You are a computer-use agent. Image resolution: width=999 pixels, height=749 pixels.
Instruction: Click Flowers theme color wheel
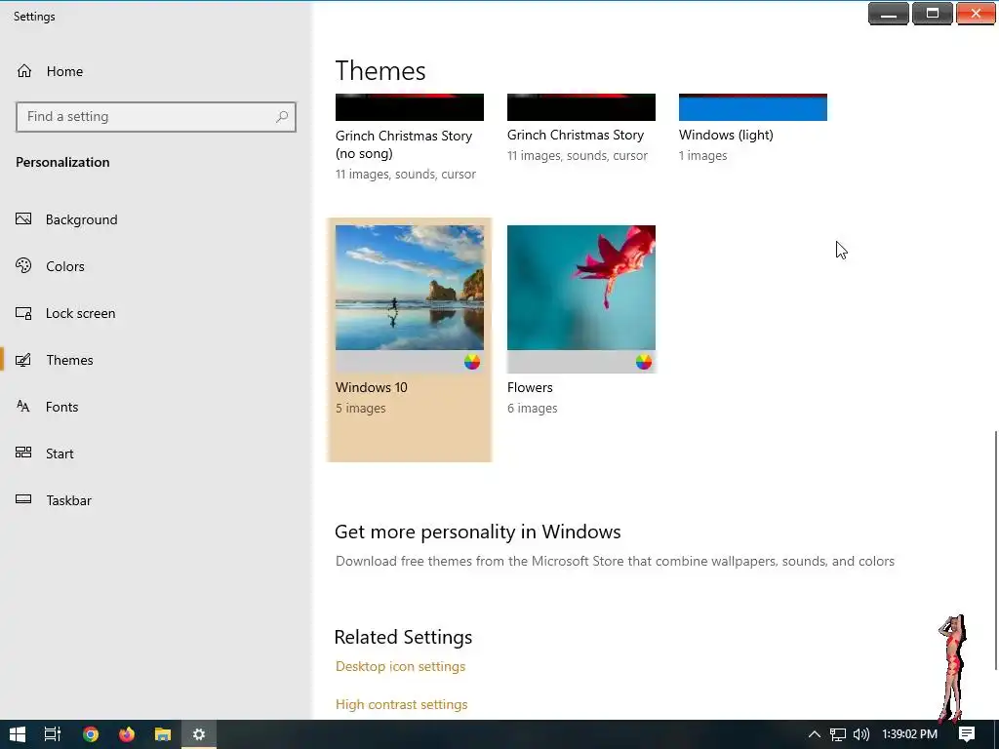coord(644,362)
